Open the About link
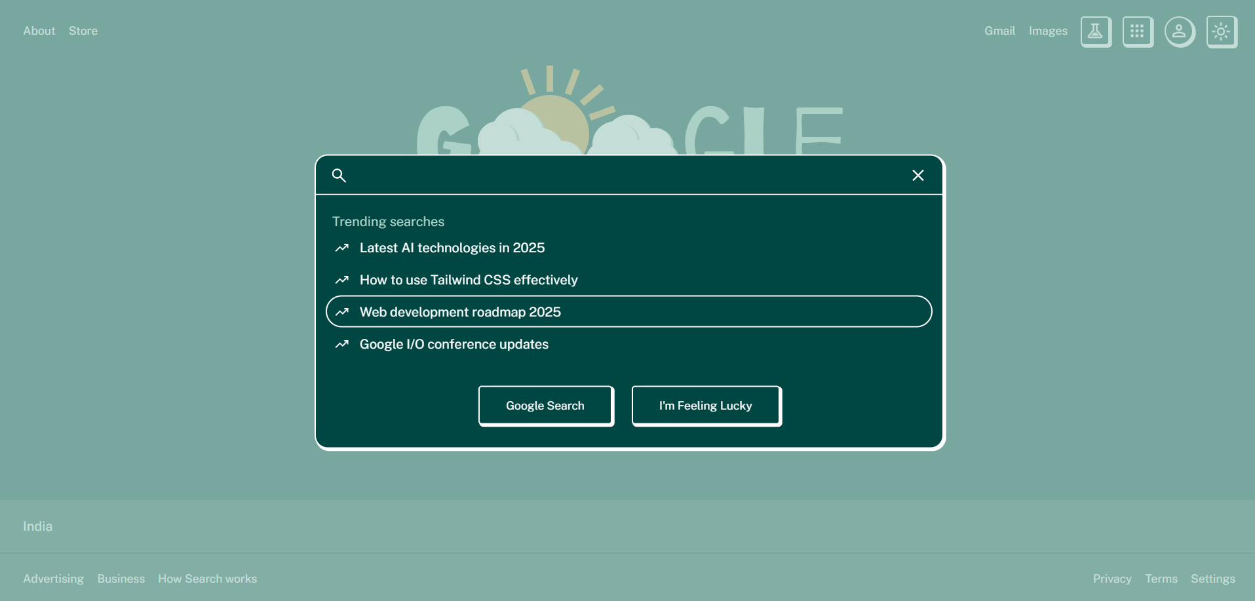The height and width of the screenshot is (601, 1255). [x=39, y=31]
